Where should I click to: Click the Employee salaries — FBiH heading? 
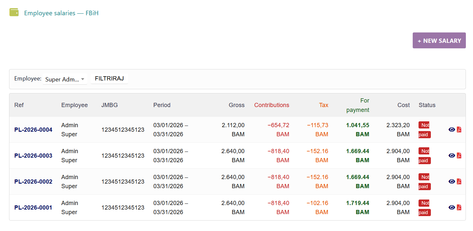(61, 13)
